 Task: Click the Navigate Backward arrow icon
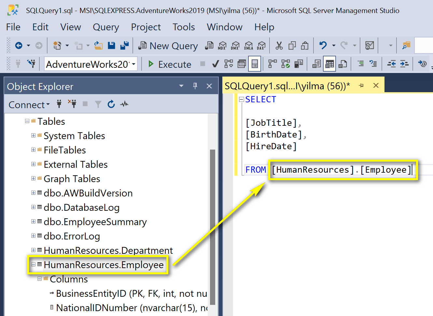coord(19,46)
